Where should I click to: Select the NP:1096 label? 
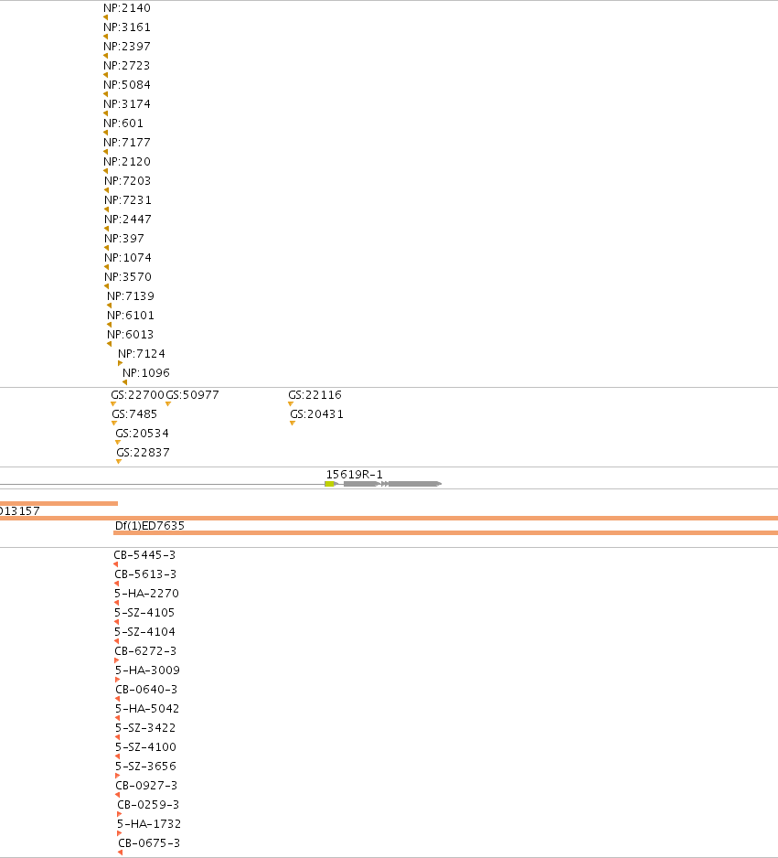pyautogui.click(x=146, y=372)
